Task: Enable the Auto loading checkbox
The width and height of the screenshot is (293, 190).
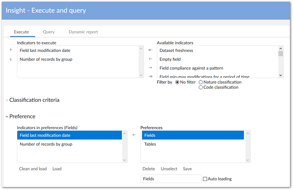Action: 205,179
